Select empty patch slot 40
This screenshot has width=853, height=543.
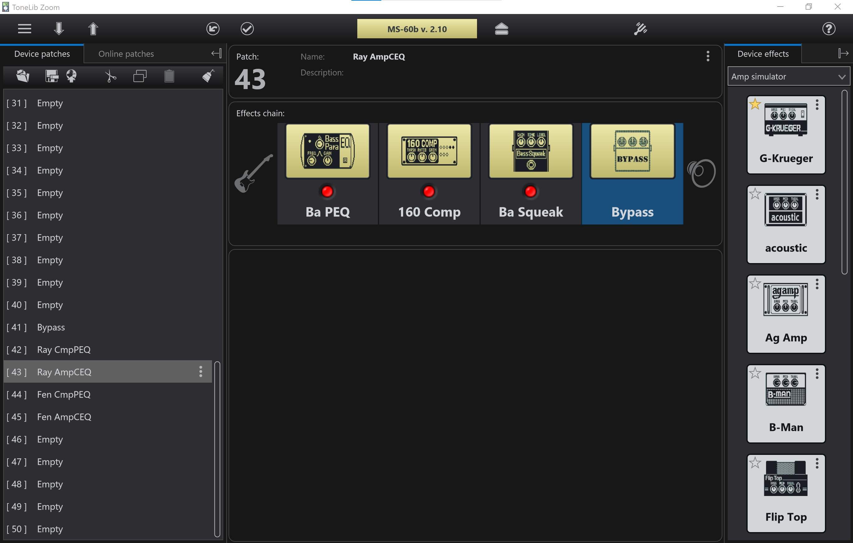[108, 305]
